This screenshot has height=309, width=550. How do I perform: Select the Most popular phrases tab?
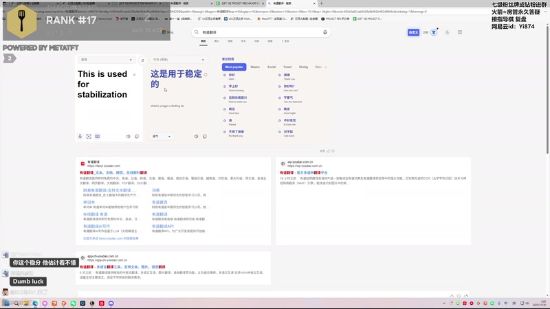click(234, 67)
